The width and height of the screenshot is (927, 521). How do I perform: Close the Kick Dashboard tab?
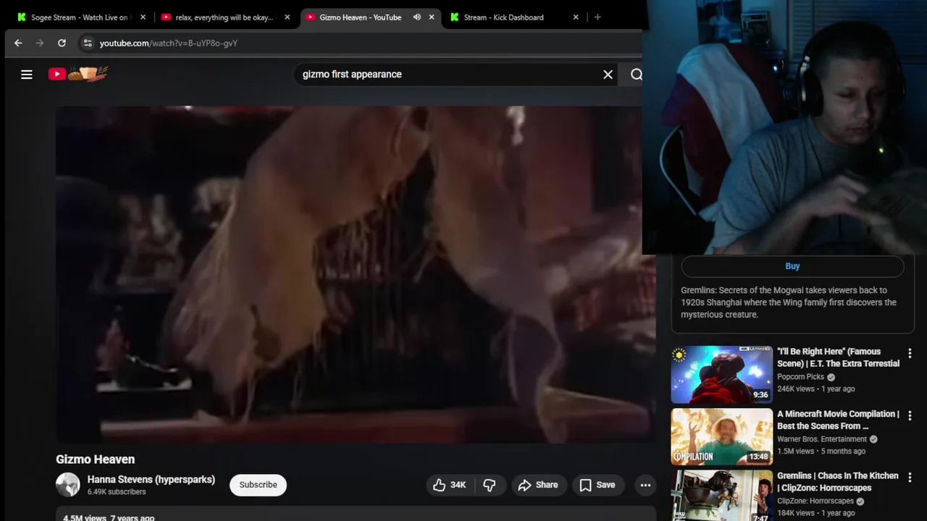pyautogui.click(x=576, y=17)
